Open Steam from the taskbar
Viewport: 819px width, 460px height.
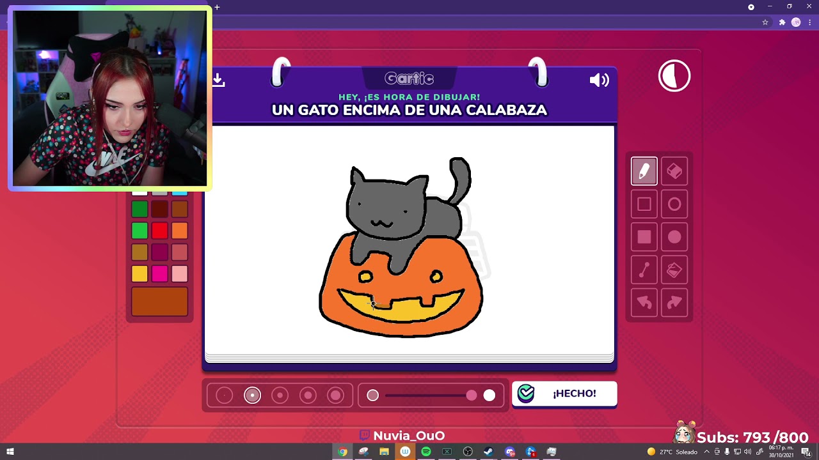click(x=488, y=452)
